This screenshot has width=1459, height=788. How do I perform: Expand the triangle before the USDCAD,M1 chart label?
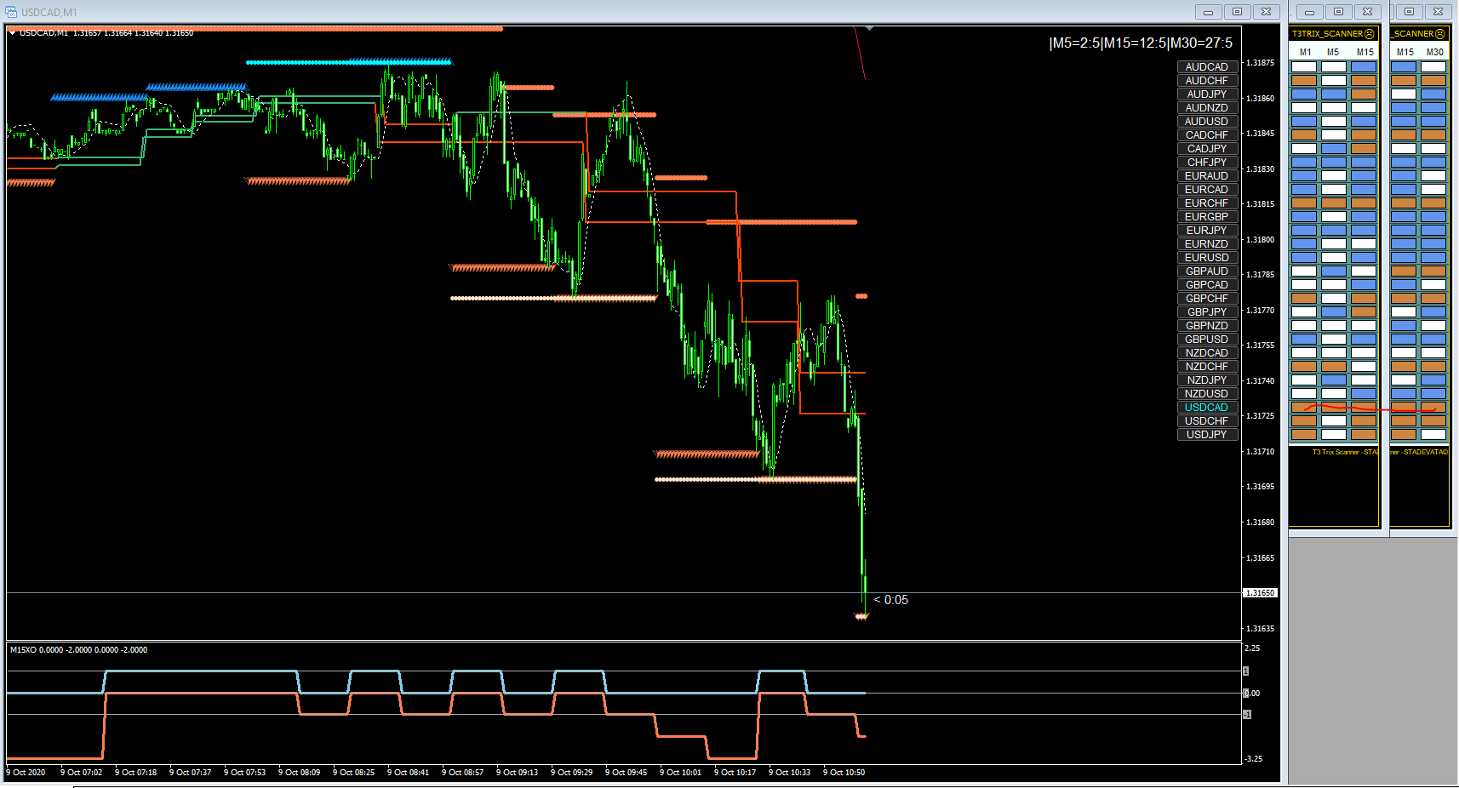click(13, 33)
